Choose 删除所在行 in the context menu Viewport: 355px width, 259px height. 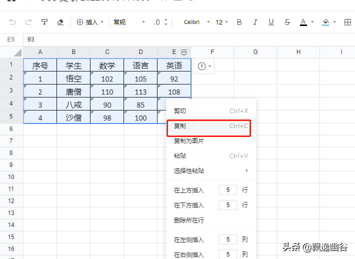[211, 220]
